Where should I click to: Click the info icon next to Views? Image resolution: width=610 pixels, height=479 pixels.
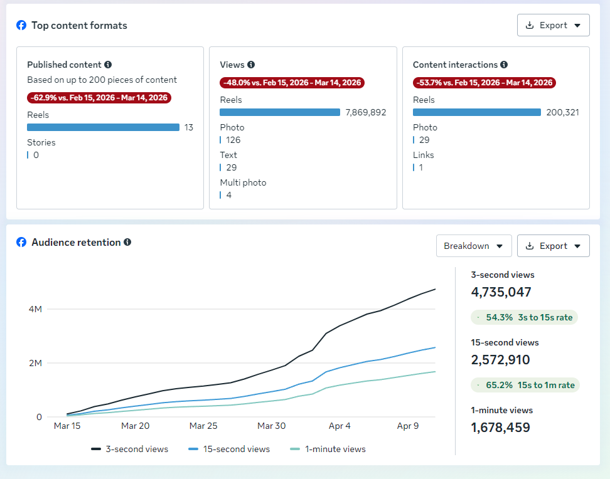[x=251, y=65]
